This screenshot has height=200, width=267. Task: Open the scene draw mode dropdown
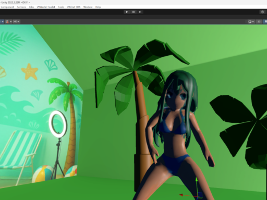tap(251, 21)
